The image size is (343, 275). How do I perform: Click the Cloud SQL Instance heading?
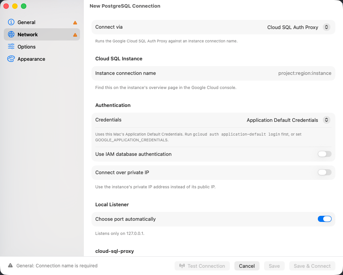pos(119,58)
